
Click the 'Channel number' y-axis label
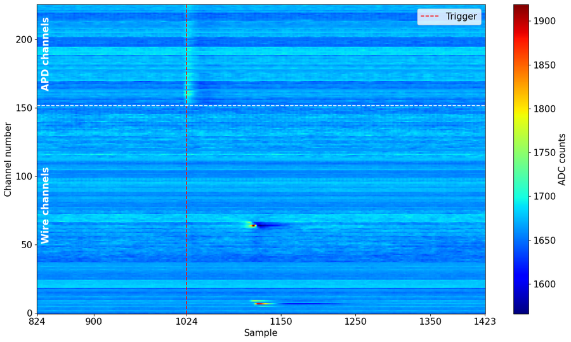point(8,159)
